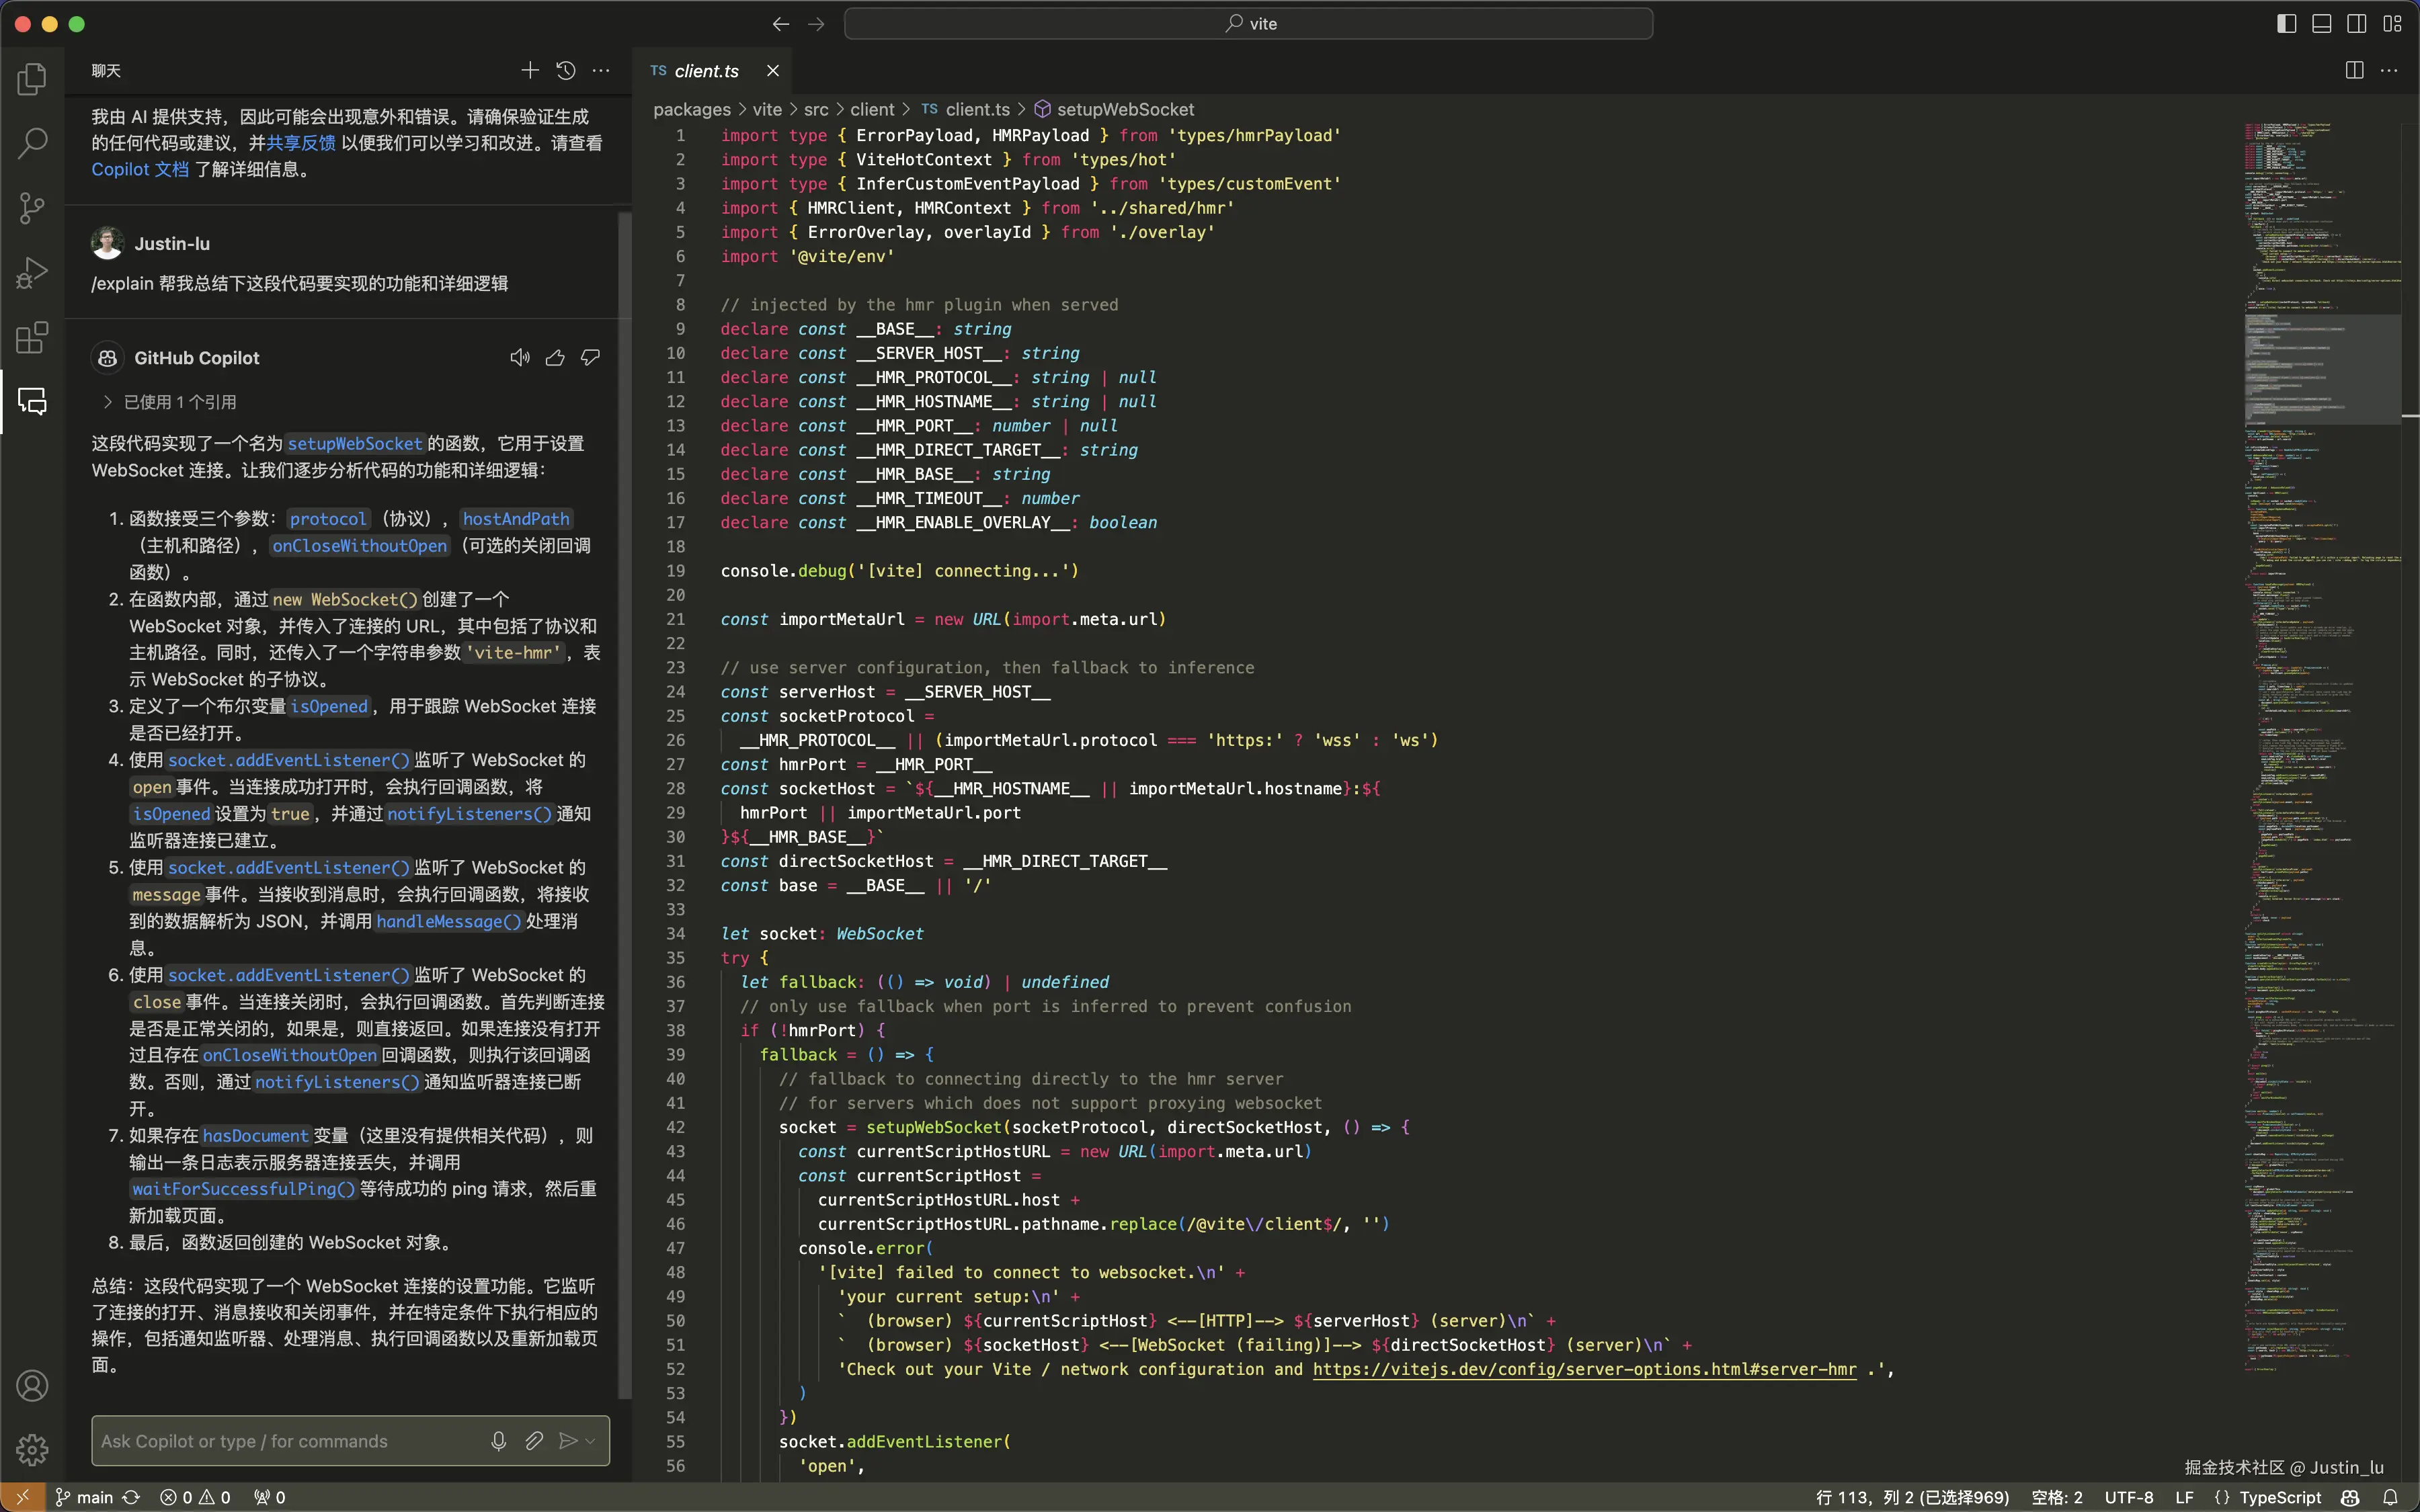The height and width of the screenshot is (1512, 2420).
Task: Click the chat history clock icon
Action: point(565,70)
